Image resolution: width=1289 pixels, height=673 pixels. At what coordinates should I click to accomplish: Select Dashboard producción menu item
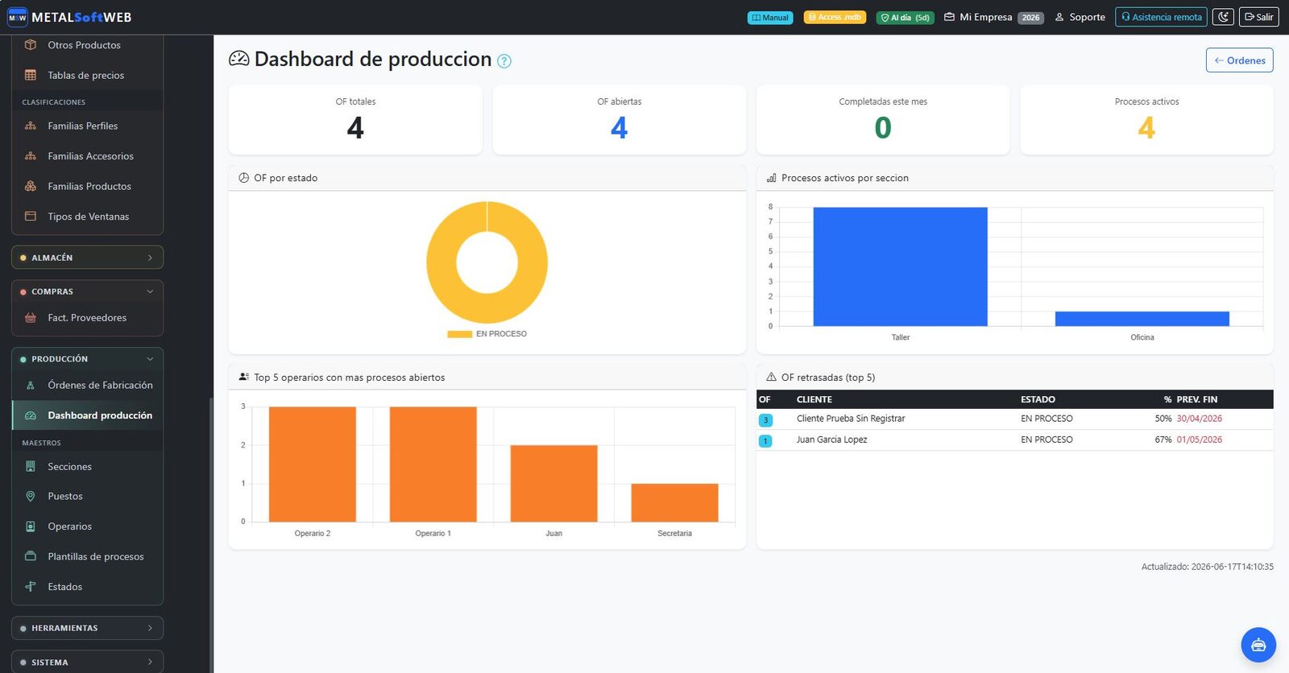pyautogui.click(x=87, y=415)
